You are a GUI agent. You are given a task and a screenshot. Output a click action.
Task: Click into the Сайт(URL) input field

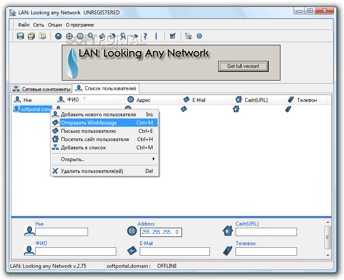[x=266, y=232]
